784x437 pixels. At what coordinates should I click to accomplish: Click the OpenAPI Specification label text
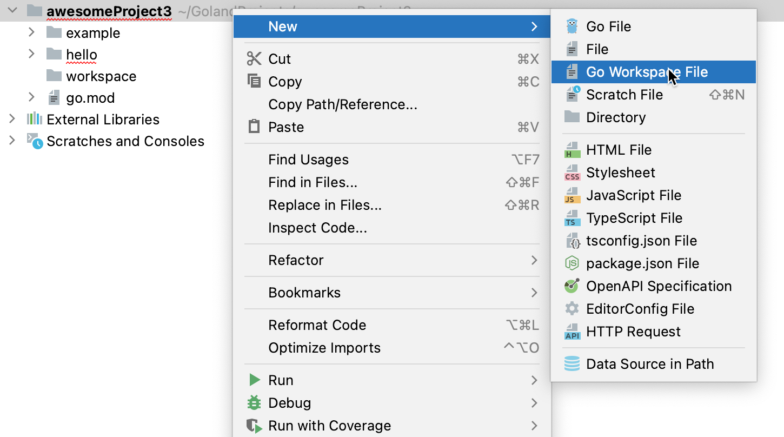pyautogui.click(x=659, y=286)
